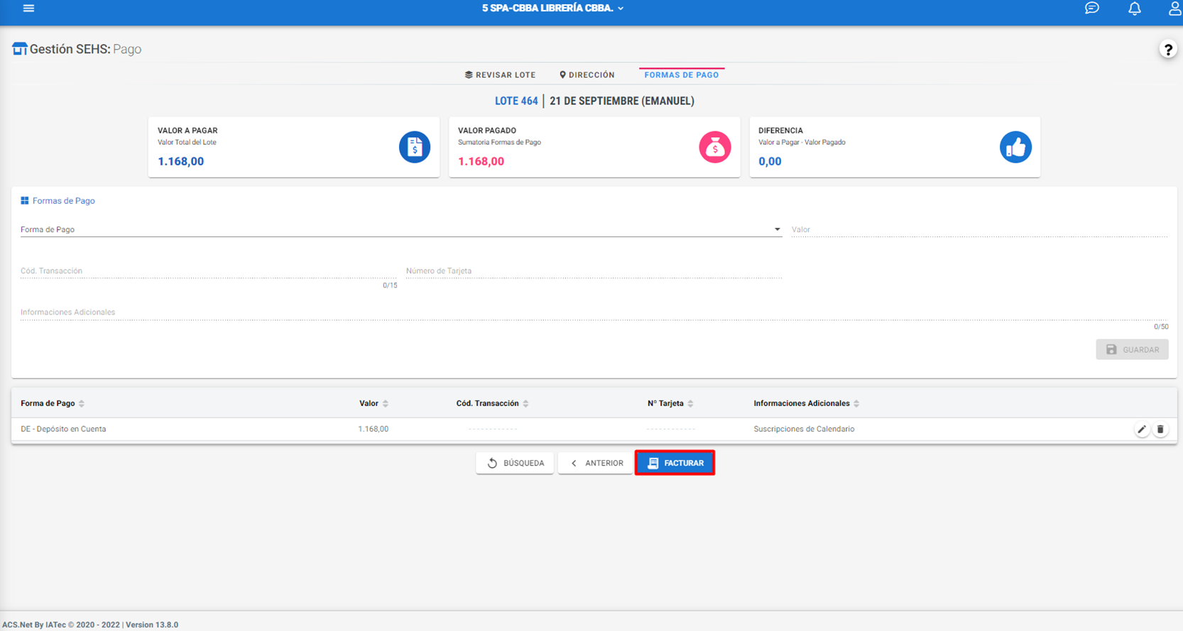The height and width of the screenshot is (631, 1183).
Task: Sort by Cód. Transacción column
Action: (525, 404)
